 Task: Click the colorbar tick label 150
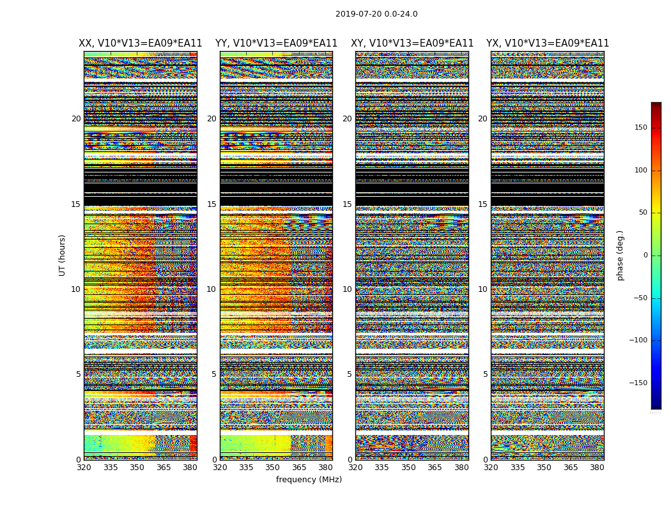641,127
